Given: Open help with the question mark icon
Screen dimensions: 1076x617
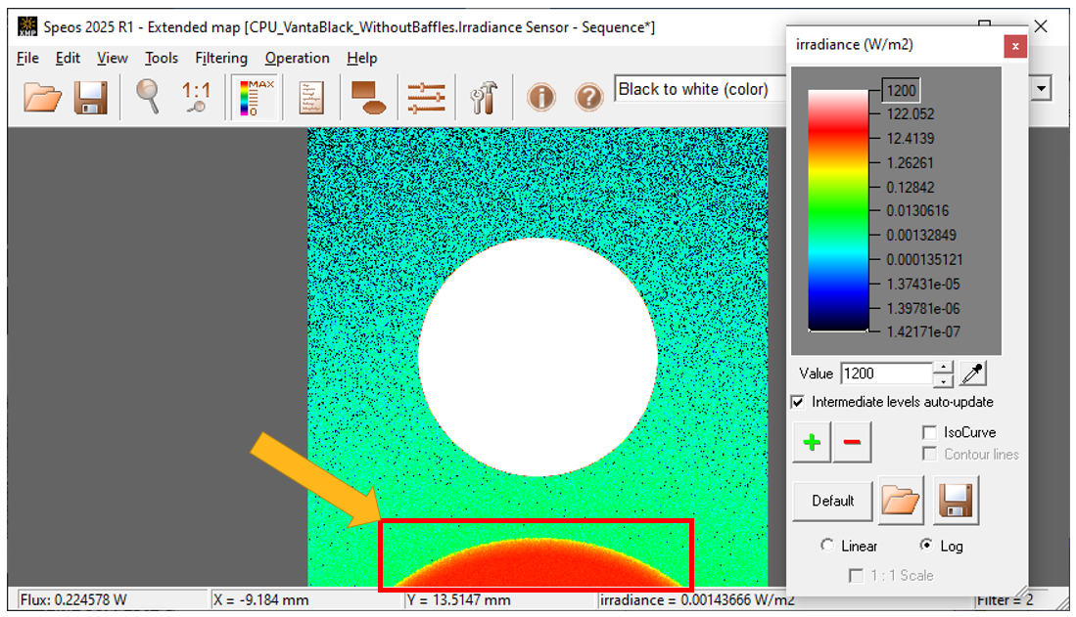Looking at the screenshot, I should click(588, 98).
